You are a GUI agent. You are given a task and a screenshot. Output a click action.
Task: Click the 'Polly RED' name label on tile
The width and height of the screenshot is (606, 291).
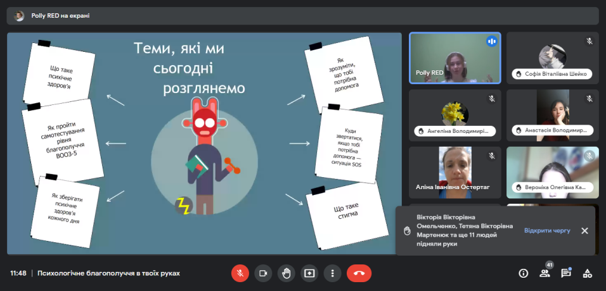click(429, 73)
